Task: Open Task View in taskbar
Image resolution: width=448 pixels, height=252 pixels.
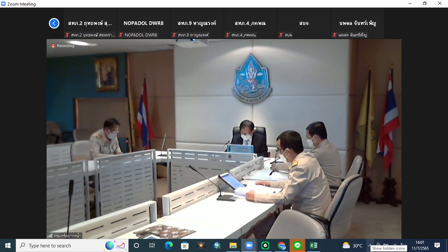Action: point(152,245)
